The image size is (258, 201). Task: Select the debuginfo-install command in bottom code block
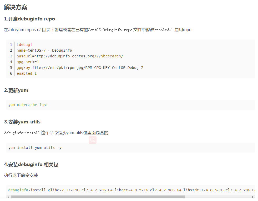pos(27,190)
